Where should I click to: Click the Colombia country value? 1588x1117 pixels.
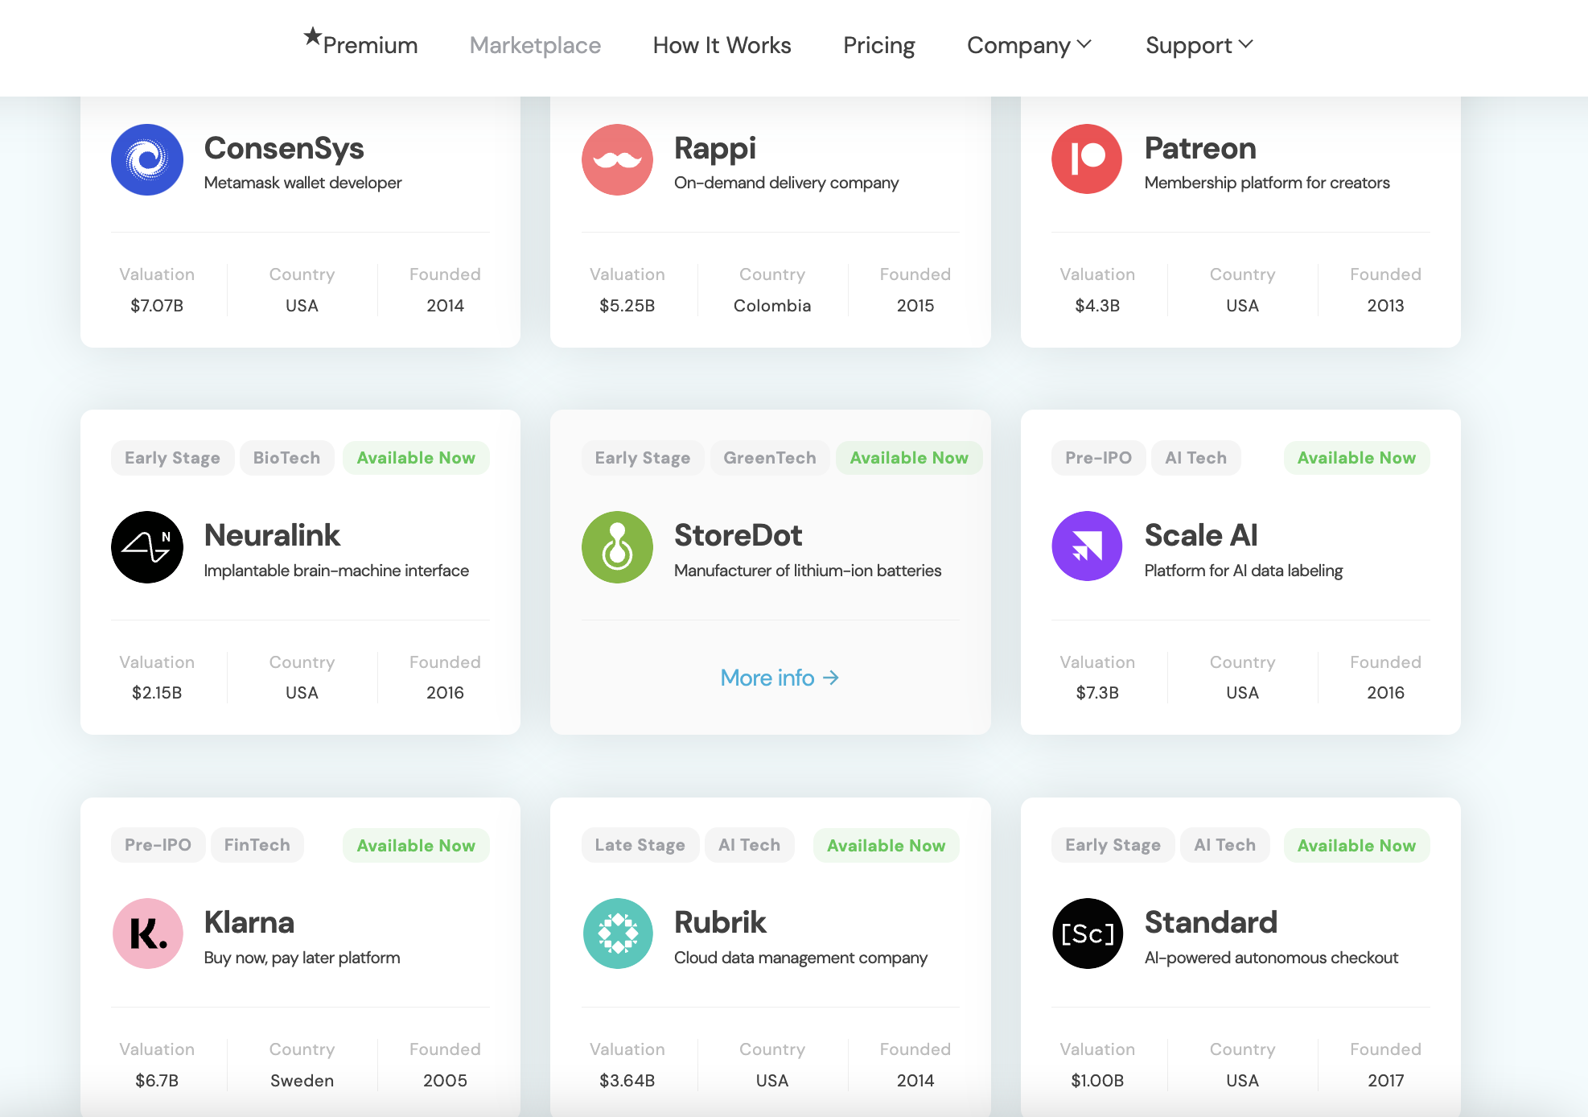coord(772,306)
